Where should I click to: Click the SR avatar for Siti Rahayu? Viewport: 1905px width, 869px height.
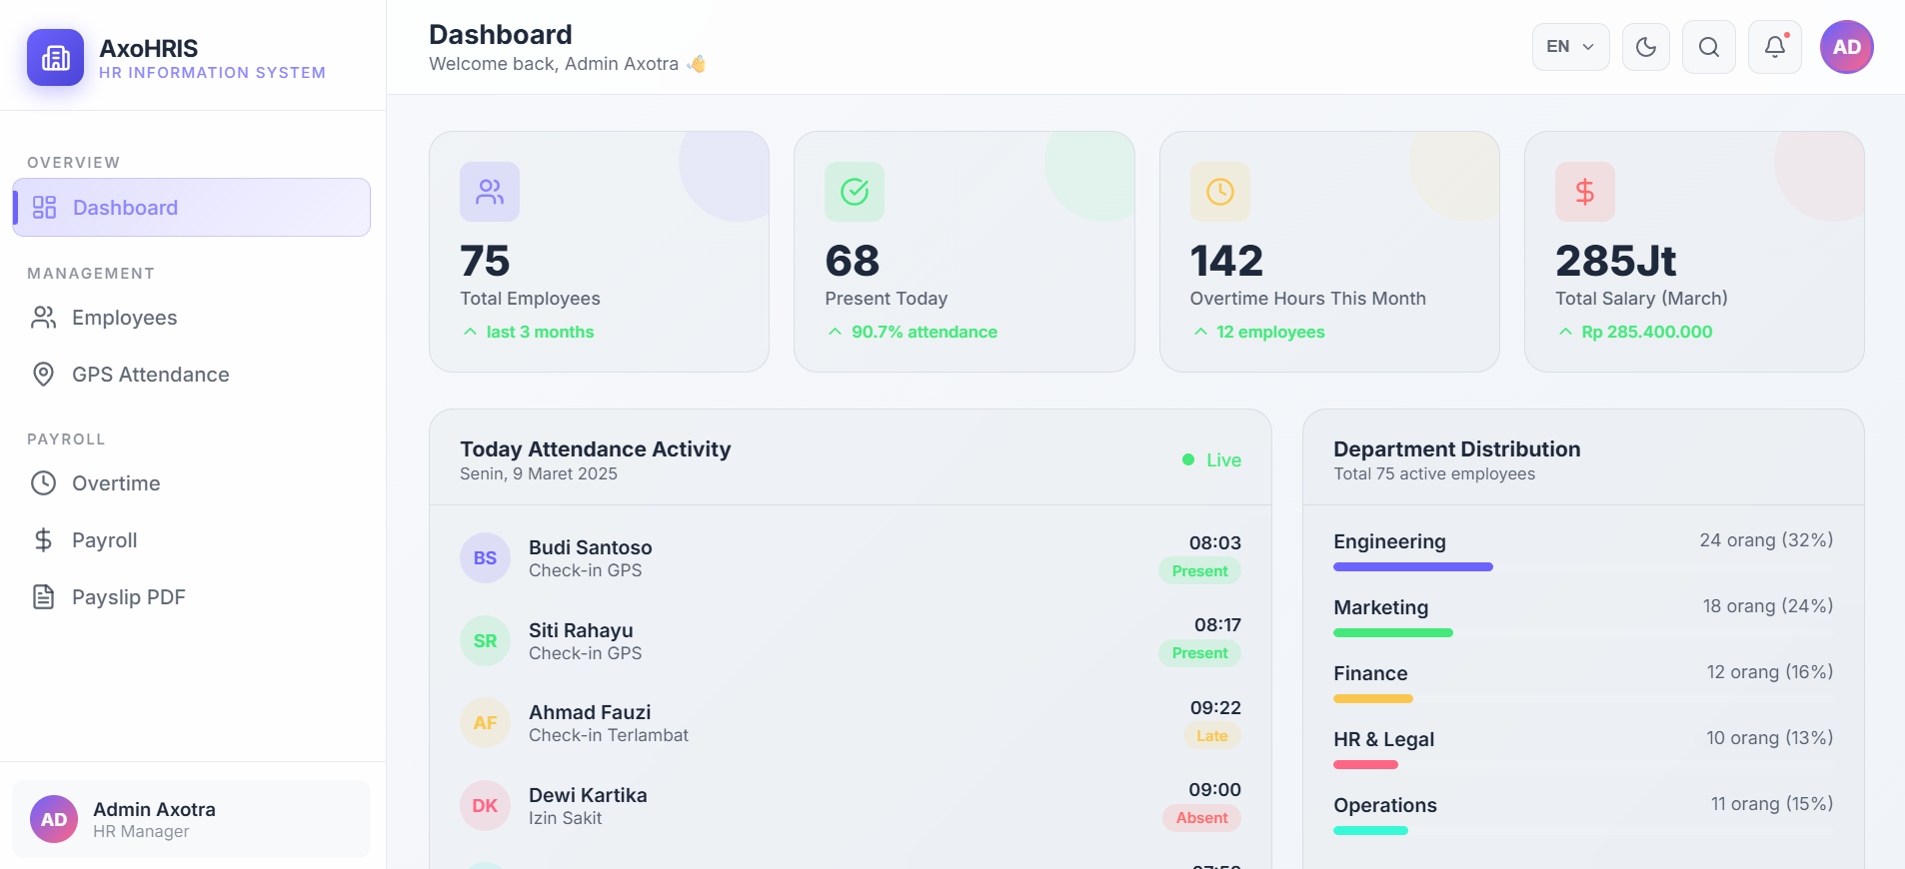click(x=485, y=641)
